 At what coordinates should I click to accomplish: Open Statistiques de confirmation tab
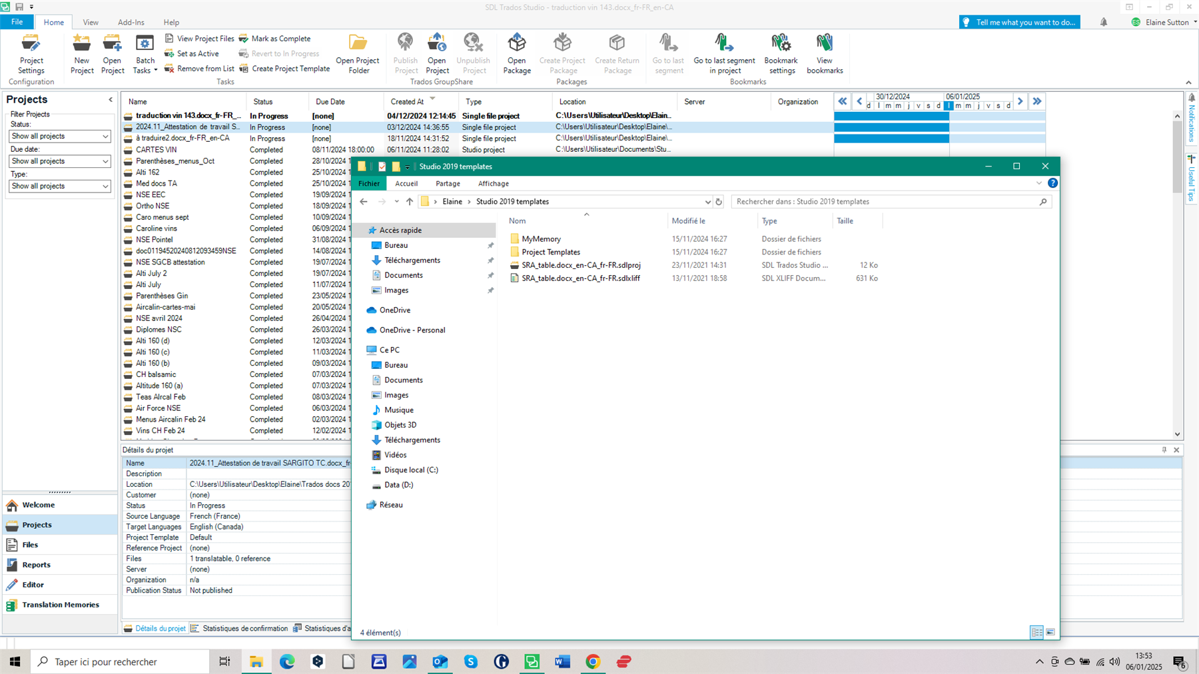click(239, 628)
